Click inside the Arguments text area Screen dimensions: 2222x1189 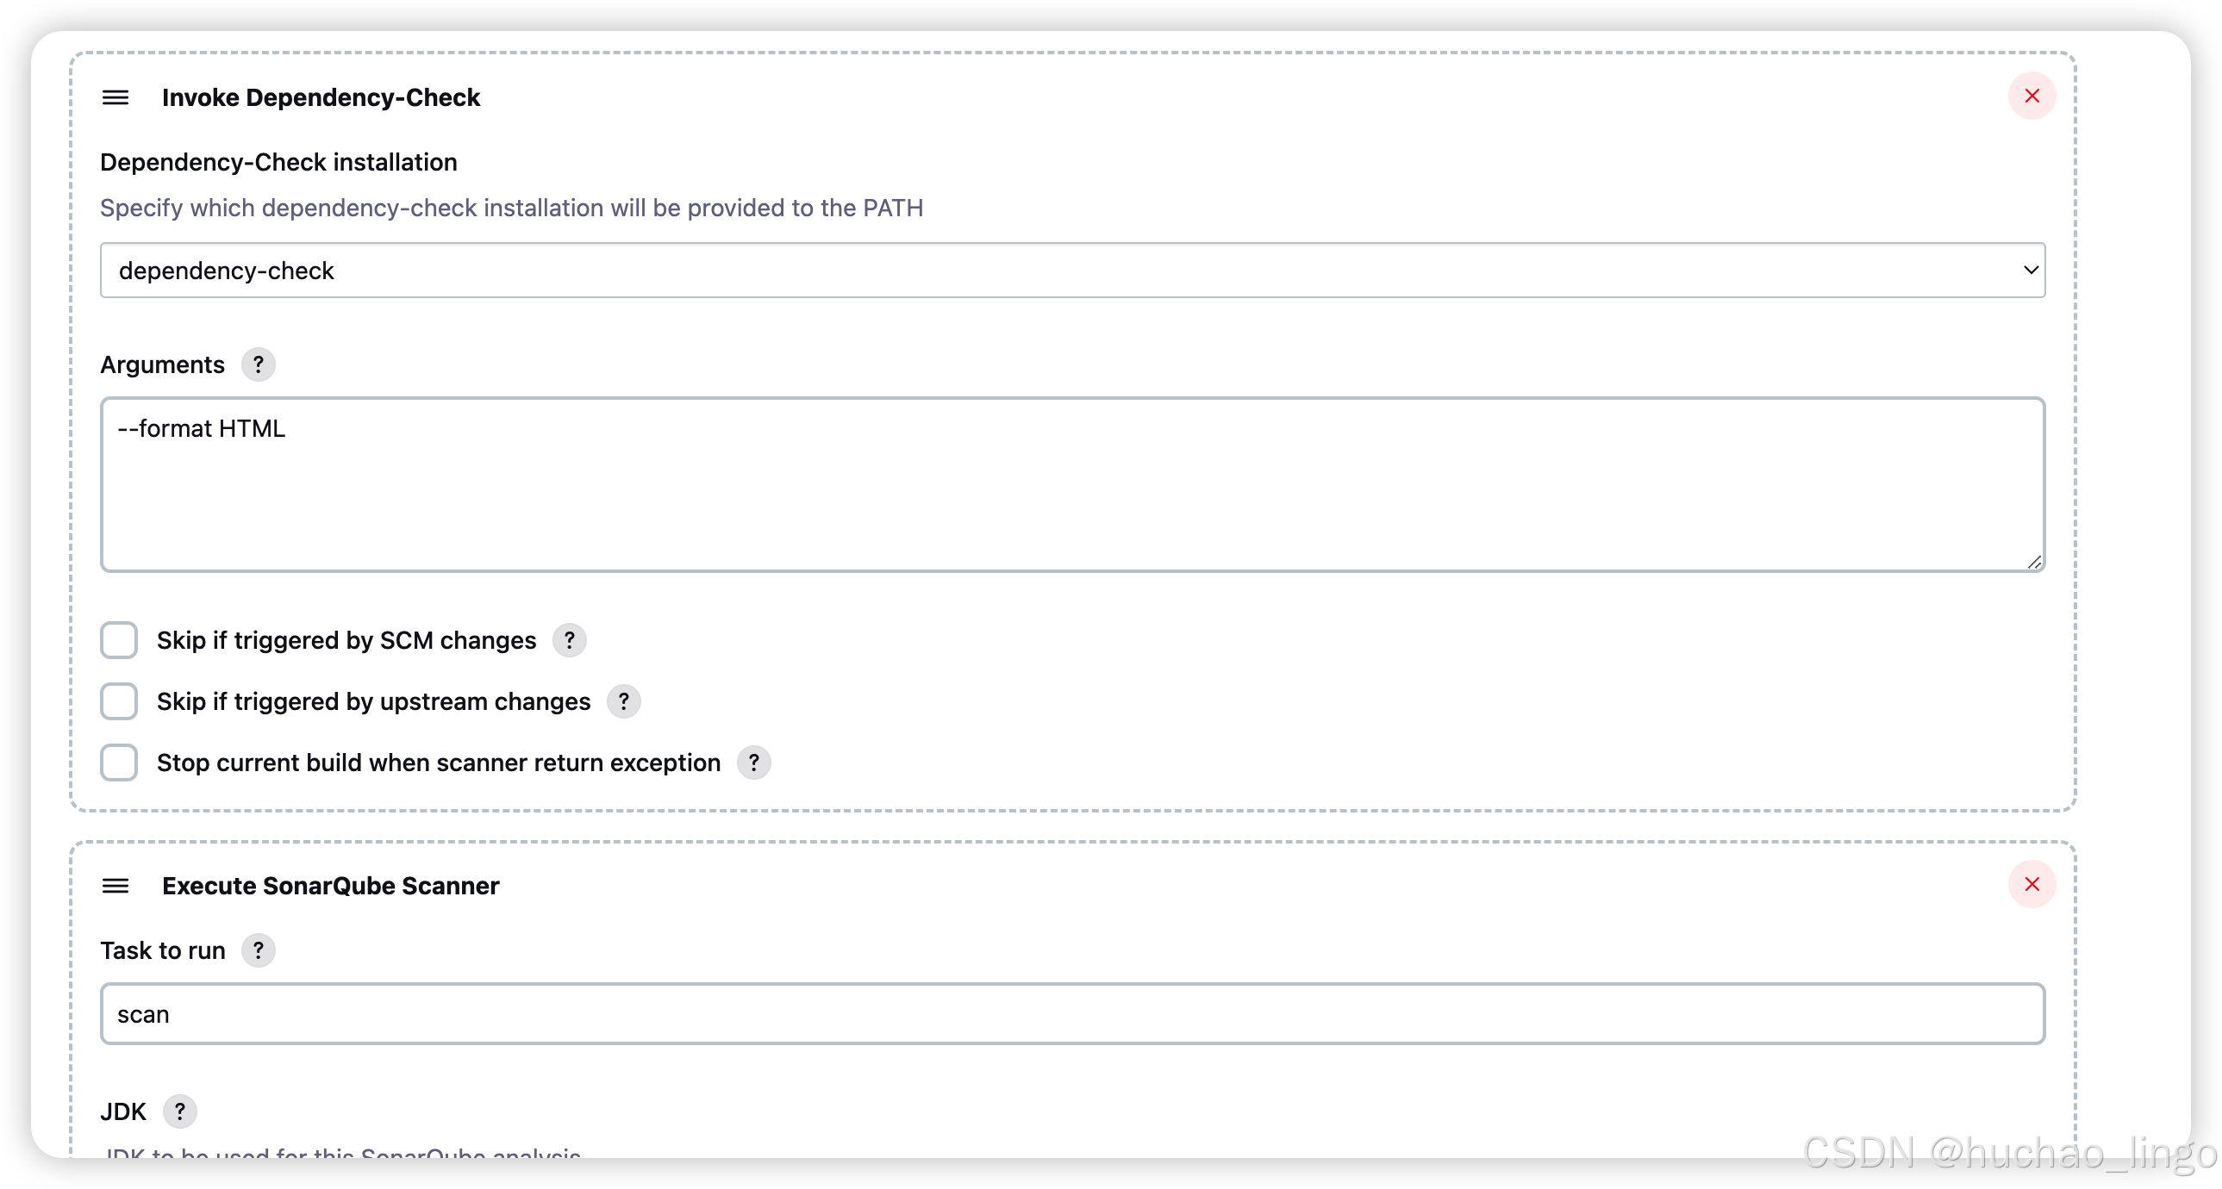1072,484
